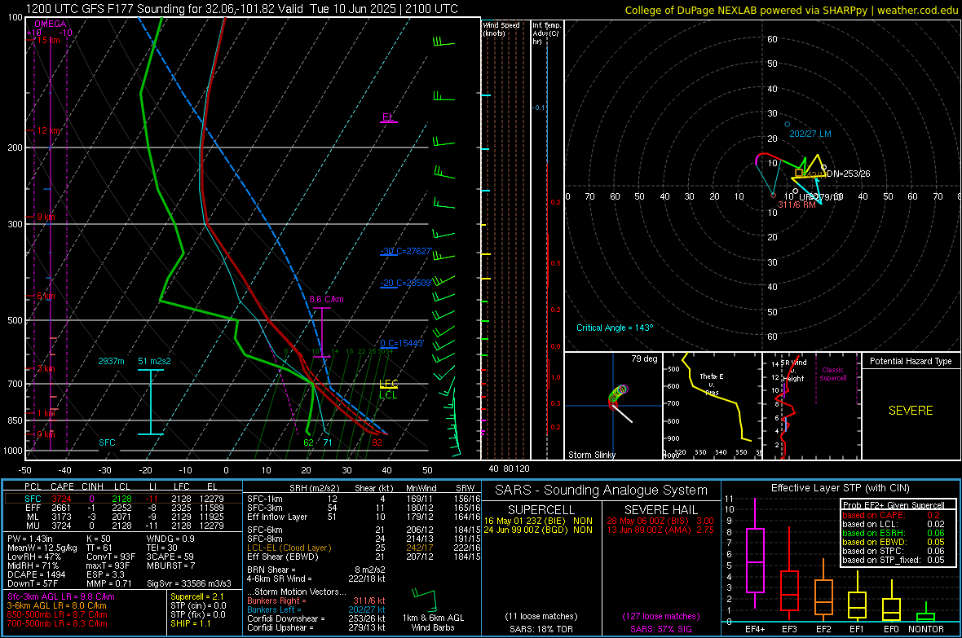Click the EL equilibrium level marker

[x=388, y=117]
